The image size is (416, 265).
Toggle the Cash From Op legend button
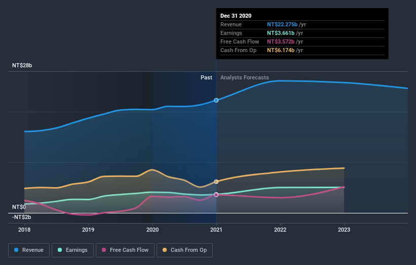[184, 250]
